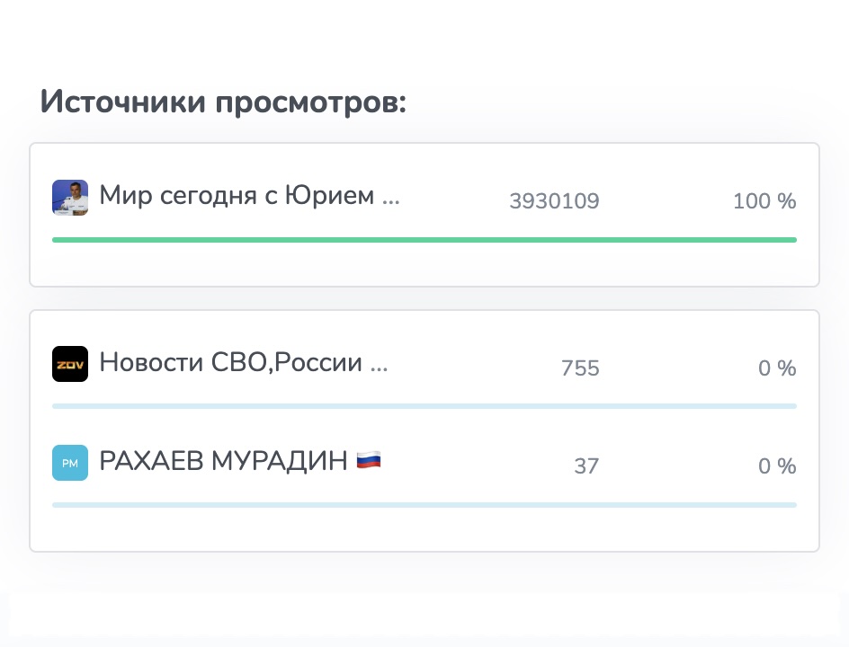Select the ZOV channel icon
This screenshot has height=647, width=849.
coord(70,364)
